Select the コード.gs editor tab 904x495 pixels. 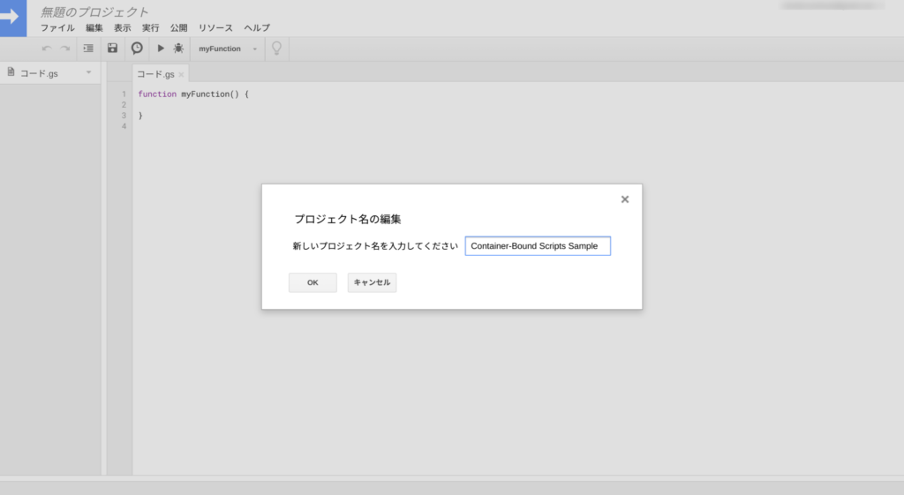point(154,74)
